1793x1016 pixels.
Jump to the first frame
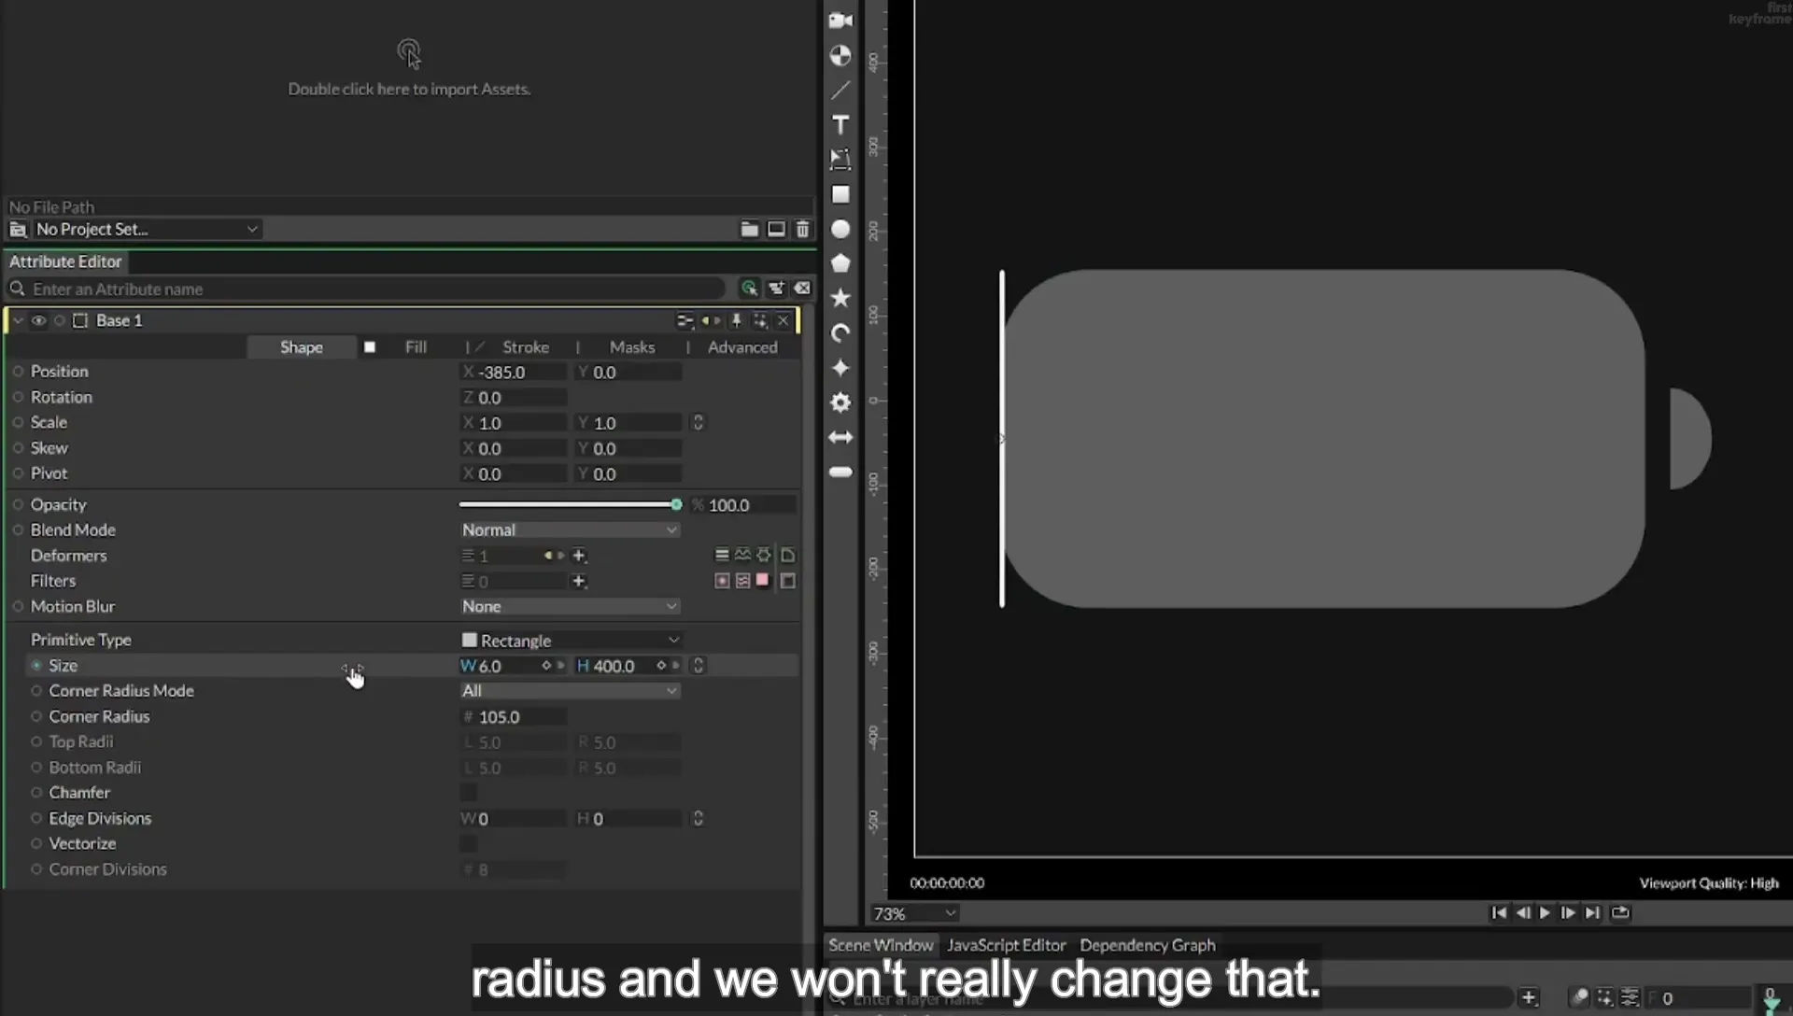1499,912
